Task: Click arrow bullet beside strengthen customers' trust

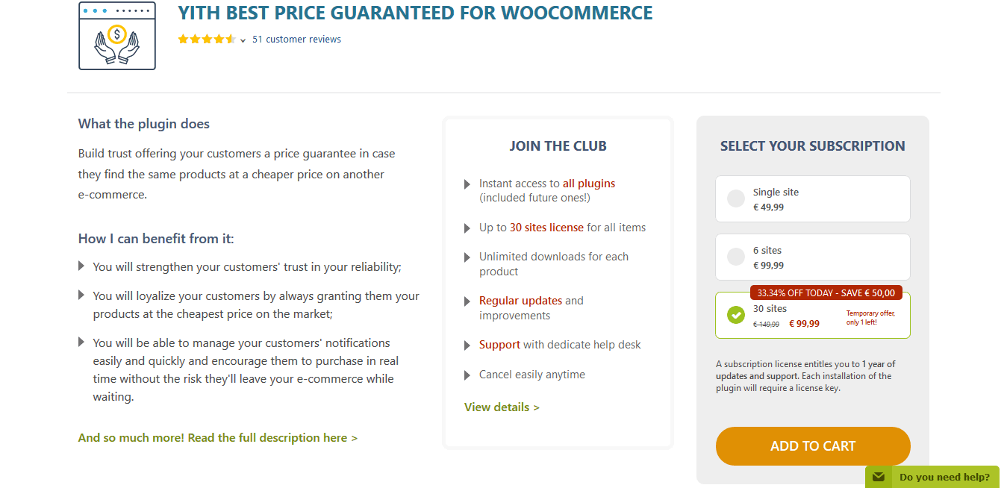Action: point(81,266)
